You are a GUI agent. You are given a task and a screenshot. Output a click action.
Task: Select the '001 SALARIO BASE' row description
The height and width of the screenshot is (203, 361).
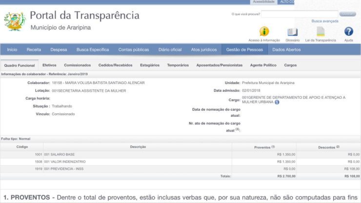pyautogui.click(x=59, y=154)
